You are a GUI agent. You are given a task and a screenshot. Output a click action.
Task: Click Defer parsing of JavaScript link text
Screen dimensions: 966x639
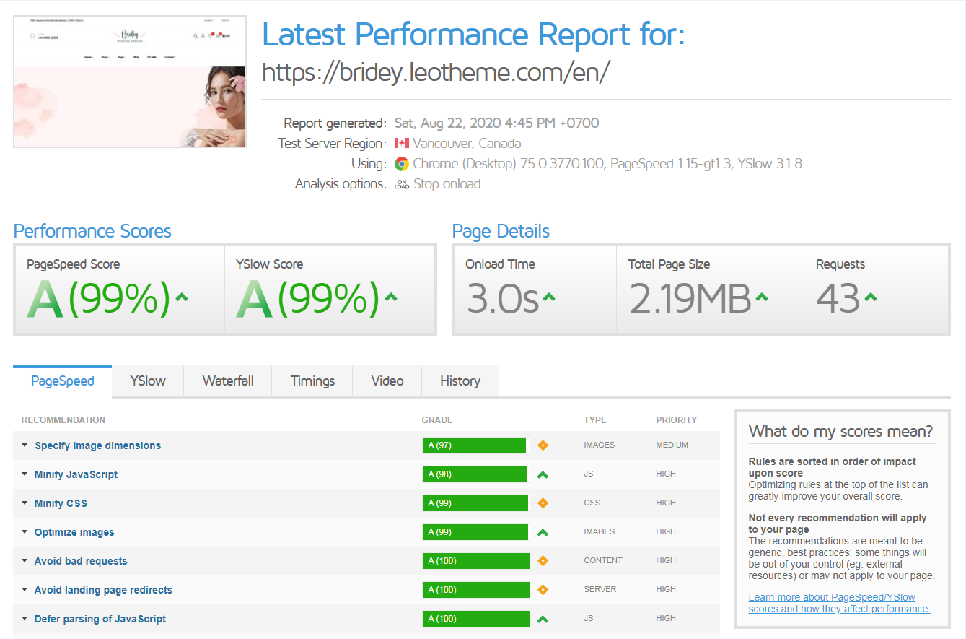click(x=100, y=619)
